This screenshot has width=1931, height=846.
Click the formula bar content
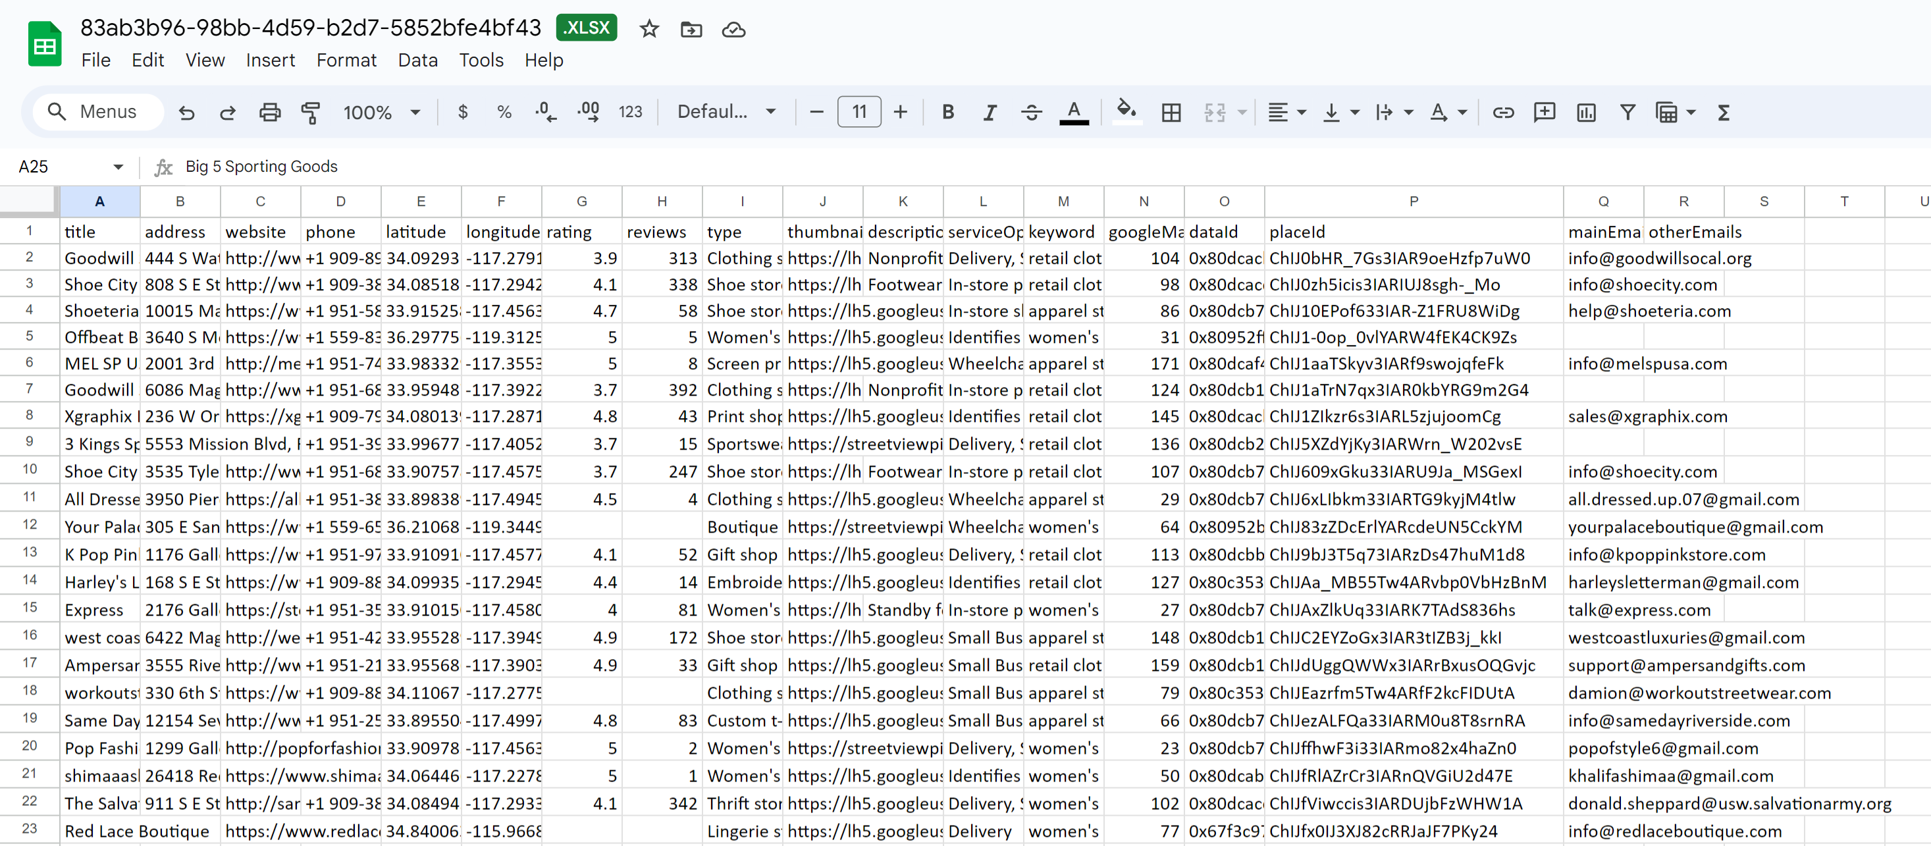(261, 167)
